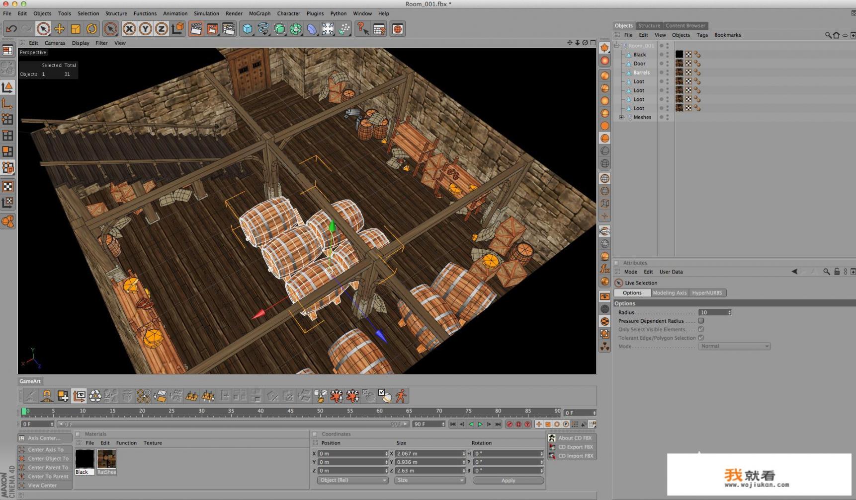Switch to the HyperNURBS attributes tab

707,293
